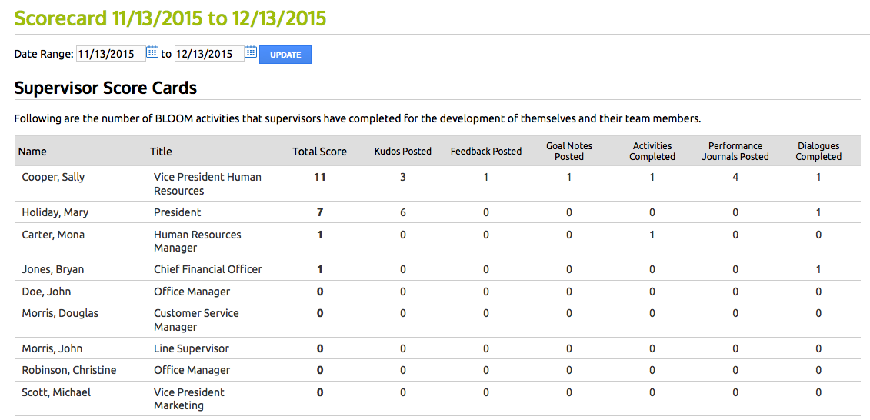This screenshot has width=870, height=420.
Task: Click Robinson, Christine's Office Manager title
Action: tap(192, 370)
